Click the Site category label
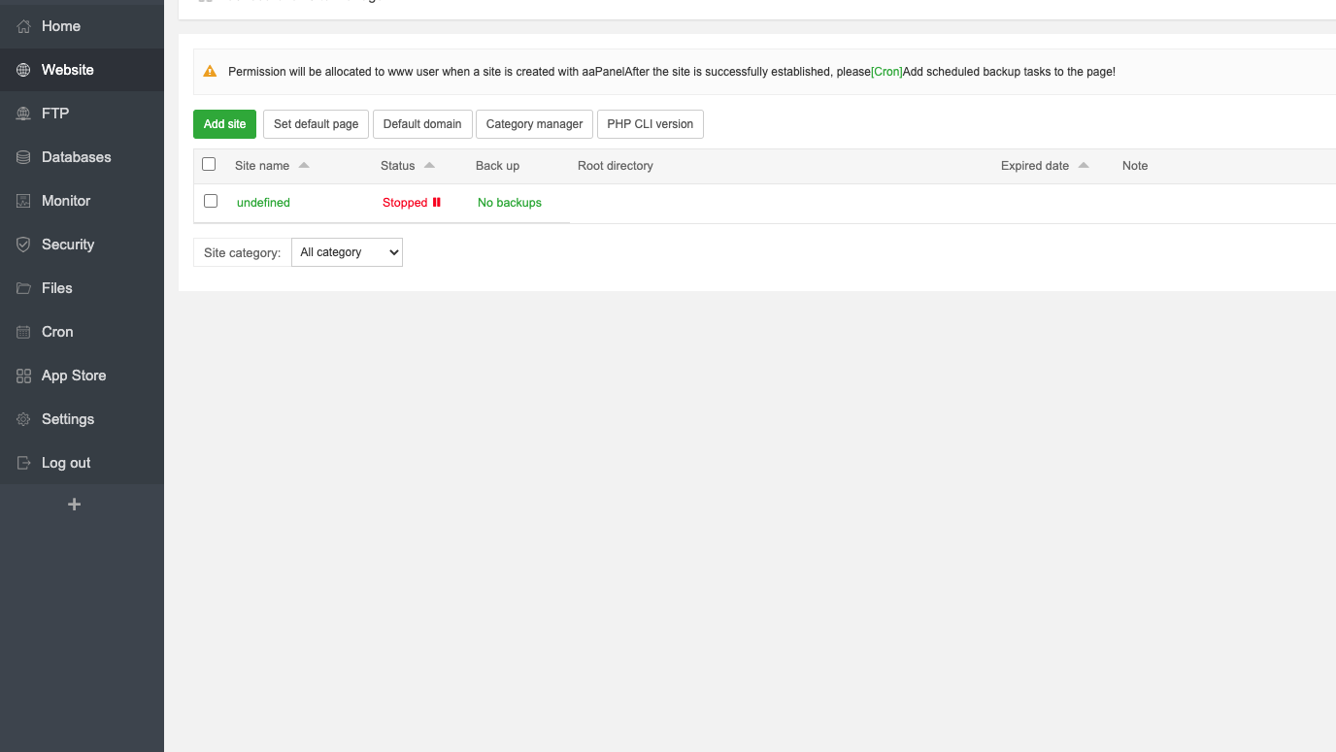Image resolution: width=1336 pixels, height=752 pixels. (242, 252)
